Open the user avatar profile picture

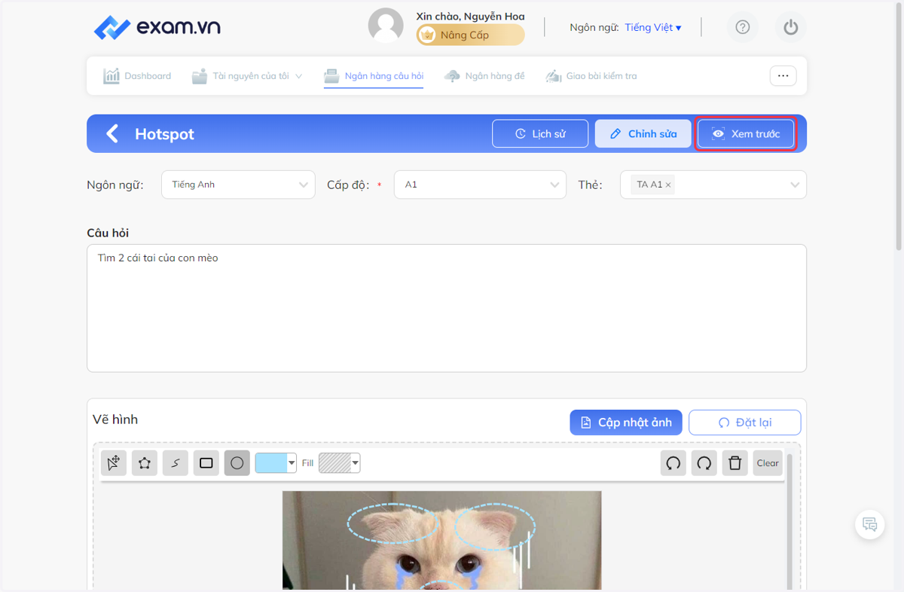(x=386, y=26)
